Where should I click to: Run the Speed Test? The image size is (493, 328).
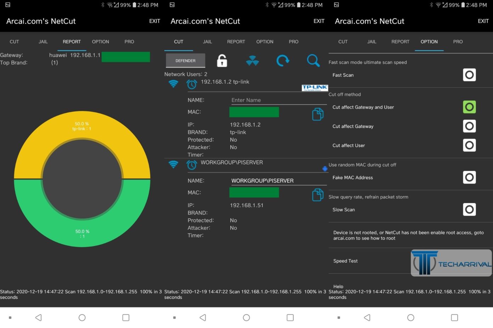[x=345, y=261]
